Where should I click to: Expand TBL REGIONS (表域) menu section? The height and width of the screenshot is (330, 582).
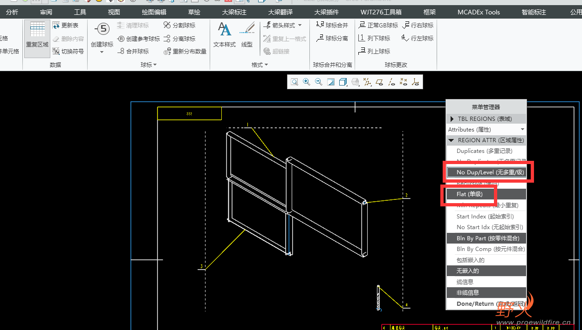tap(486, 119)
